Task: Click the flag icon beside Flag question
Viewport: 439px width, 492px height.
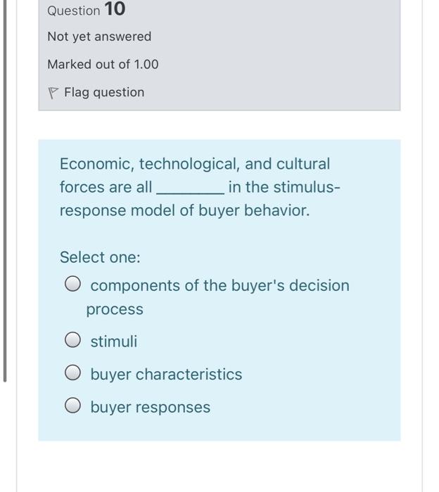Action: pos(53,92)
